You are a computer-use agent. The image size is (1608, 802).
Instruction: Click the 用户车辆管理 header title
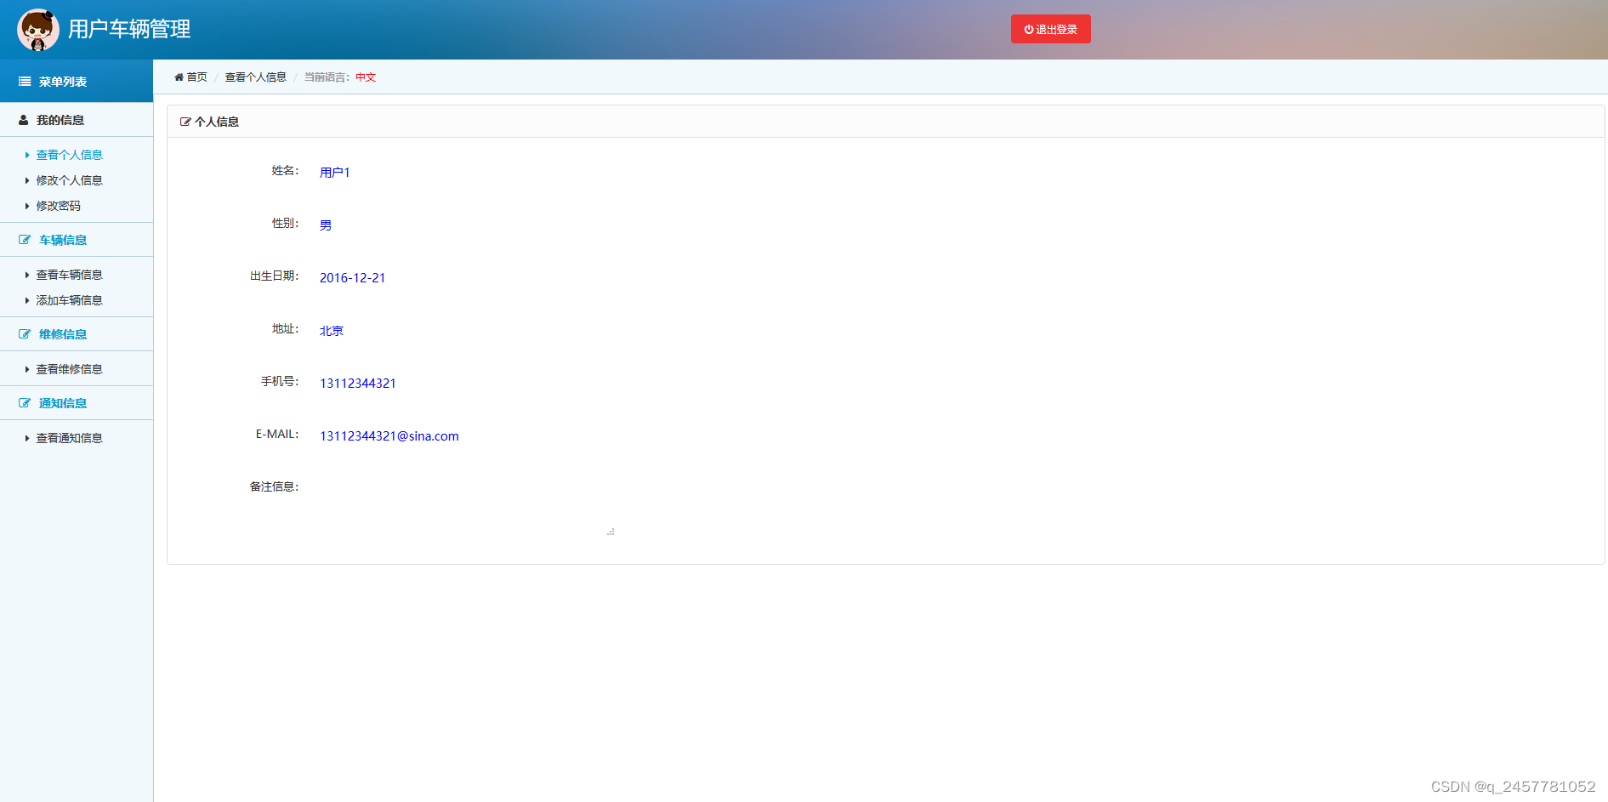tap(129, 30)
